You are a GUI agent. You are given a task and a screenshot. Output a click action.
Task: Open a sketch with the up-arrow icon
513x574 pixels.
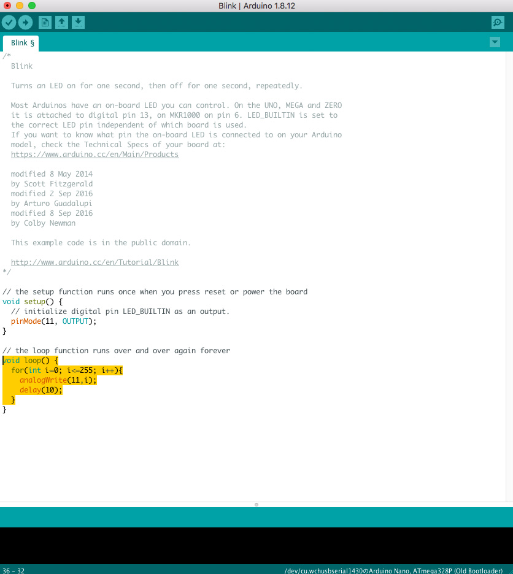[61, 23]
